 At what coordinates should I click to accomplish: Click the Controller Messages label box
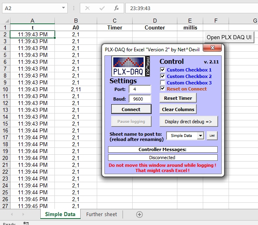tap(163, 149)
